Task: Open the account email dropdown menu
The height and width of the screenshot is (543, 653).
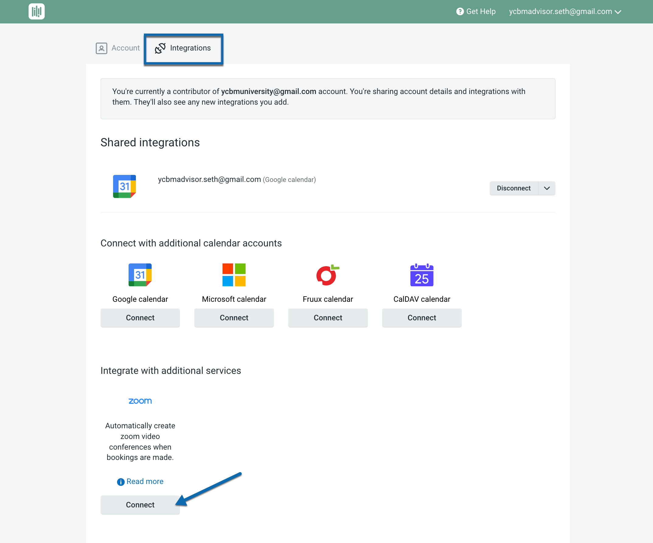Action: [565, 12]
